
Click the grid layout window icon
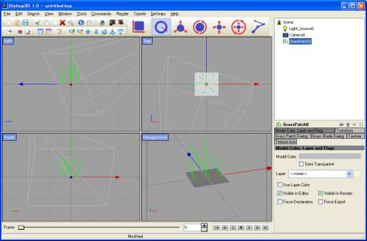click(x=49, y=31)
